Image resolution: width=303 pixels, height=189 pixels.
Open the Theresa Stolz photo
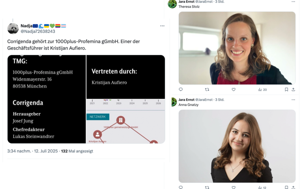pyautogui.click(x=237, y=48)
